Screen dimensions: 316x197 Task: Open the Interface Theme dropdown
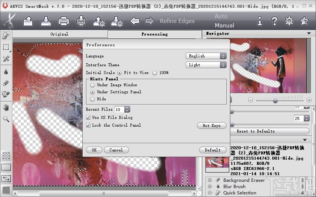pyautogui.click(x=206, y=65)
